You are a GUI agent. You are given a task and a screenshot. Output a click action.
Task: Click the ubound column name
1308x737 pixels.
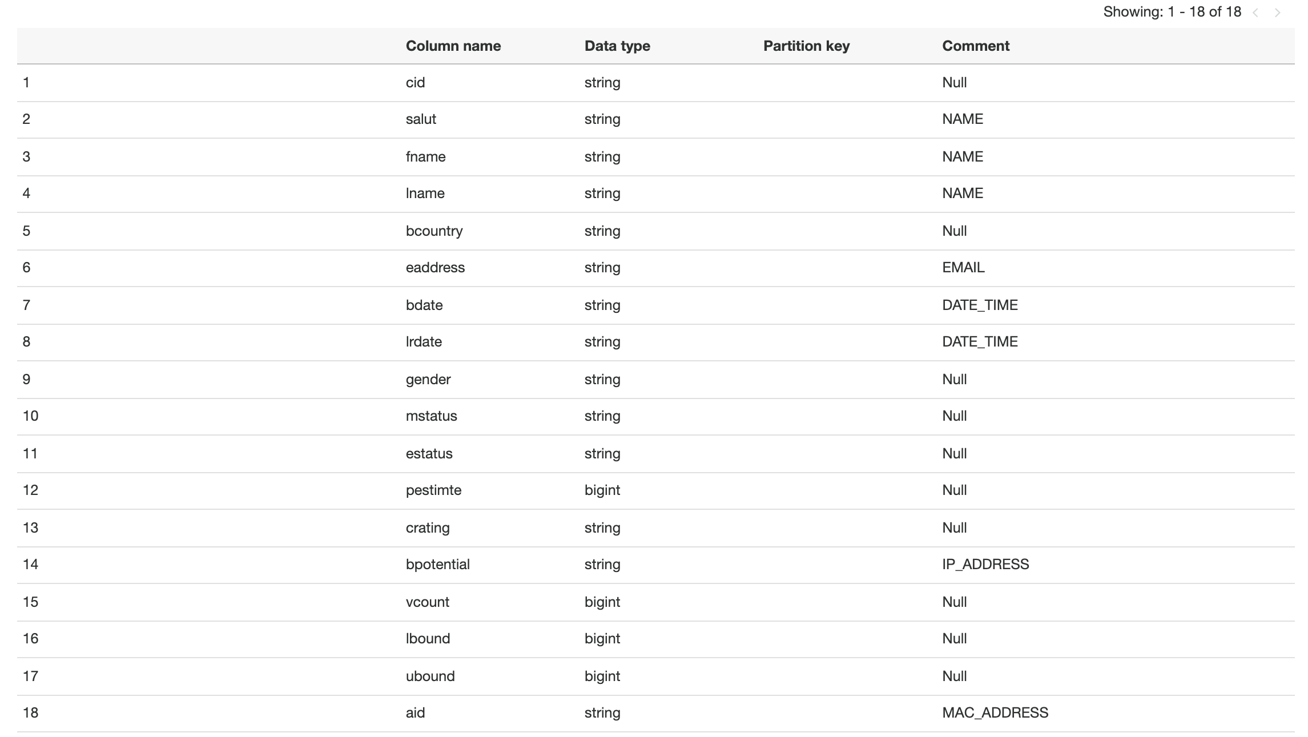click(430, 676)
